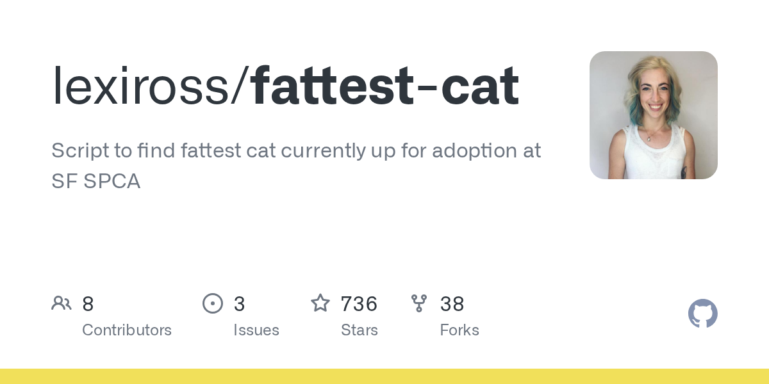The height and width of the screenshot is (384, 769).
Task: Open the Contributors label
Action: (127, 330)
